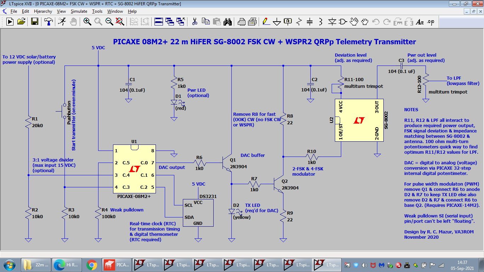
Task: Expand the Tools menu
Action: [97, 11]
